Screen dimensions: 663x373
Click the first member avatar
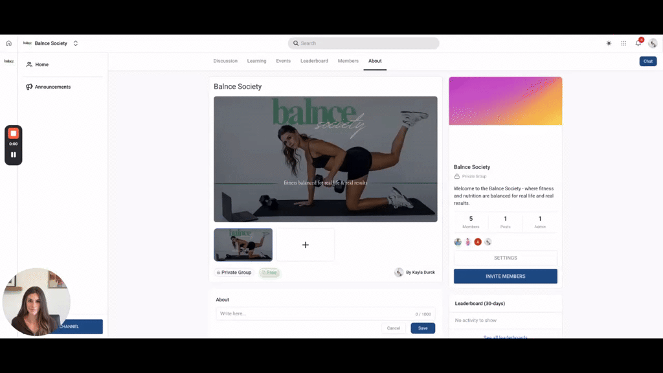point(458,242)
